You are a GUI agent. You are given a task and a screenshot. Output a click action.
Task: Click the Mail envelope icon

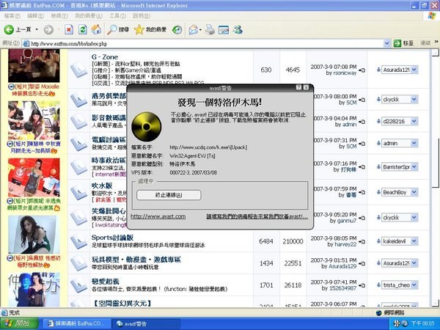pyautogui.click(x=194, y=29)
